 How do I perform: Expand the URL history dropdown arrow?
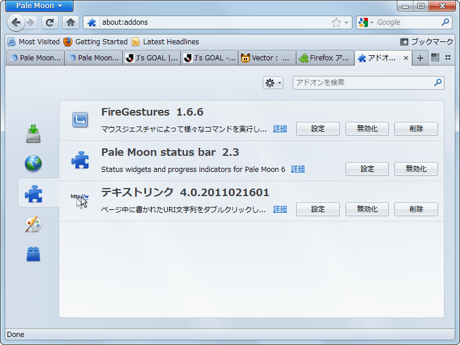coord(347,22)
